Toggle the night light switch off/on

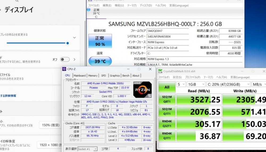[x=65, y=59]
